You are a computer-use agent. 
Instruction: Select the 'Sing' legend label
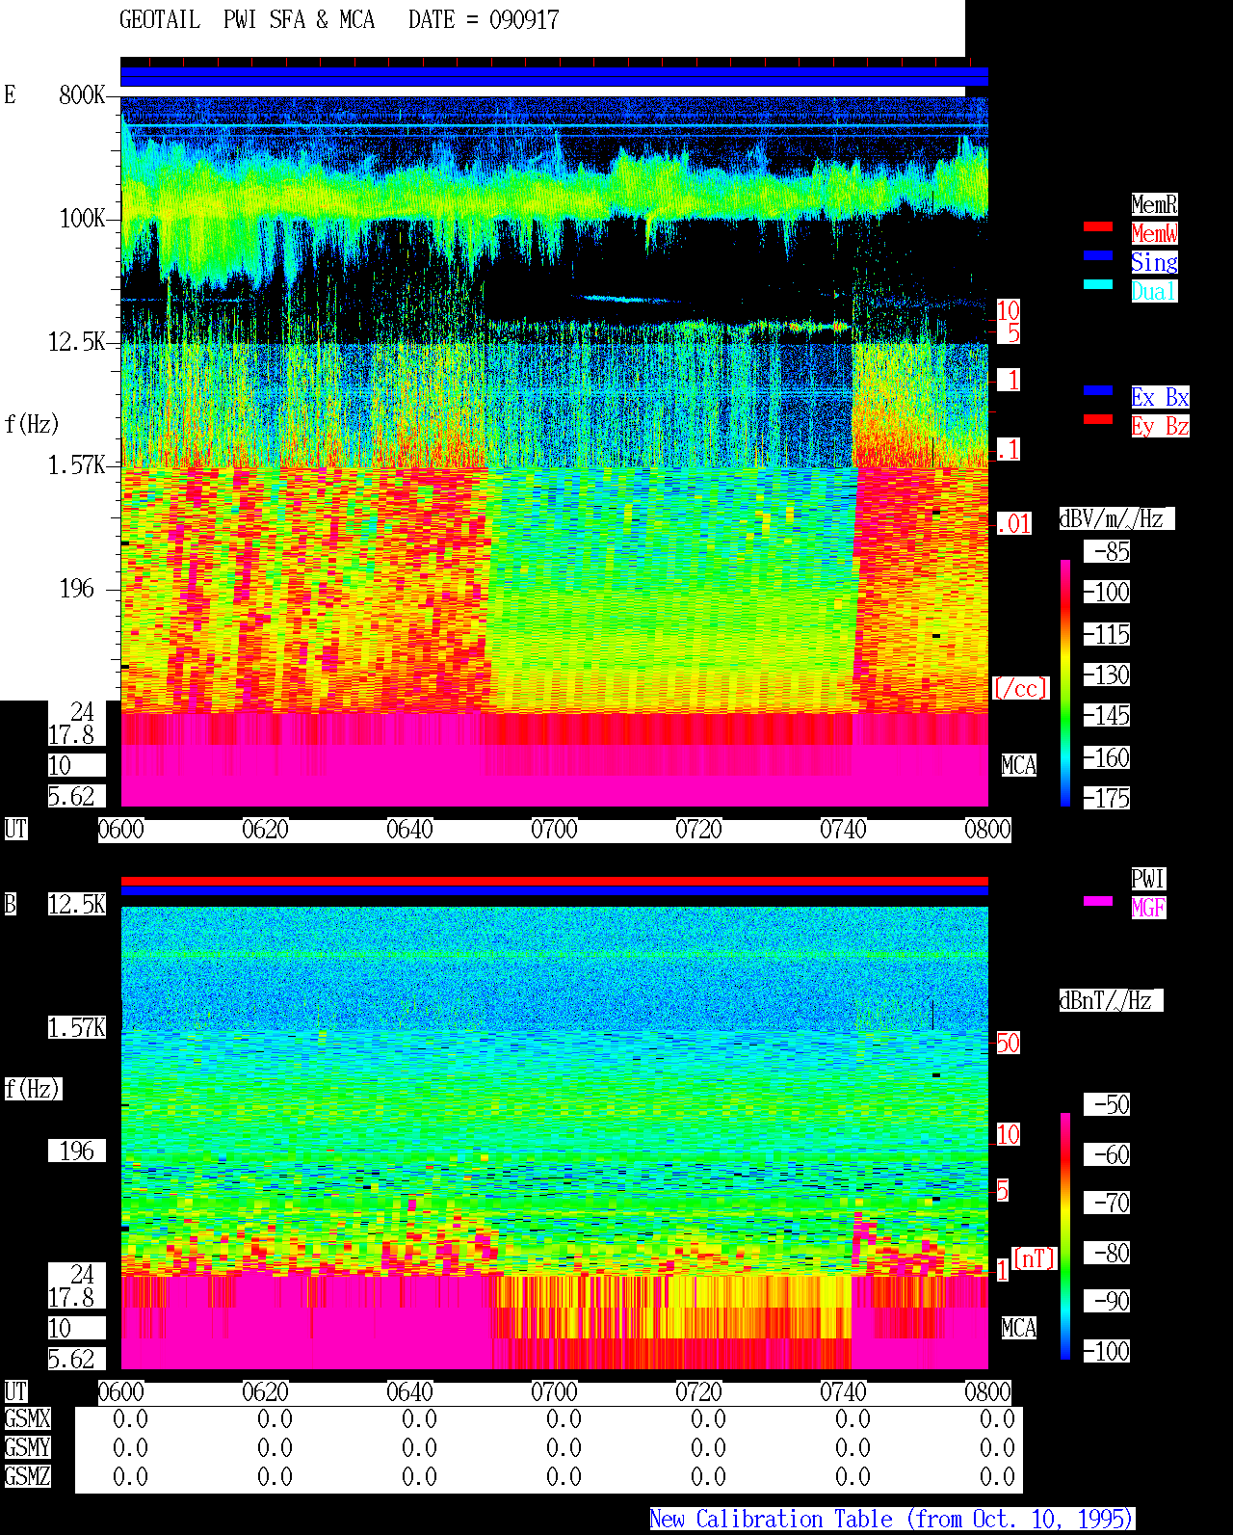1154,262
